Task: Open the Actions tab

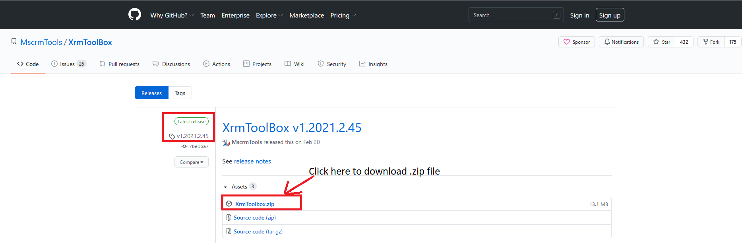Action: click(x=216, y=64)
